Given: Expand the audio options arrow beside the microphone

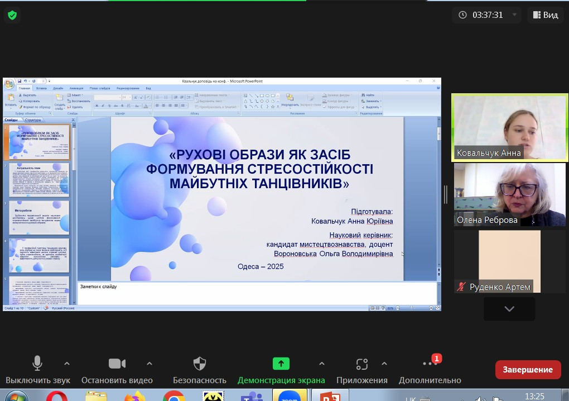Looking at the screenshot, I should [67, 364].
